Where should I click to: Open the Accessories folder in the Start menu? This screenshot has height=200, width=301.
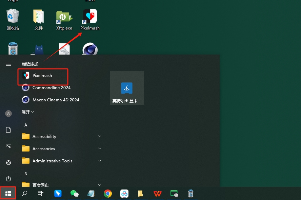(61, 148)
